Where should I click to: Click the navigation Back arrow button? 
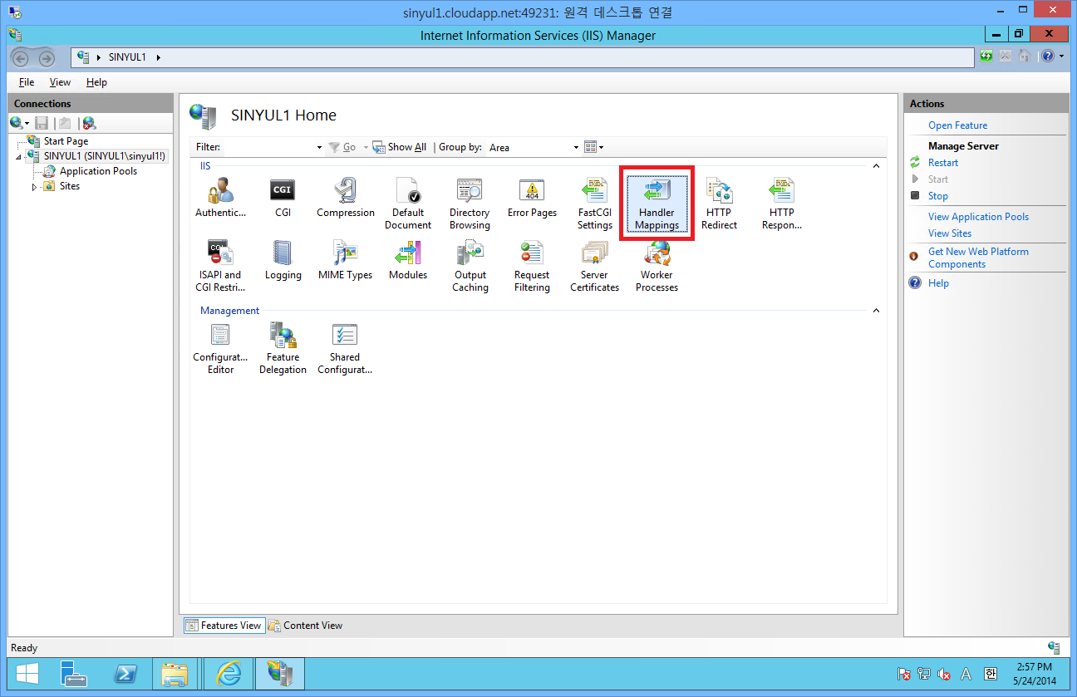[22, 58]
